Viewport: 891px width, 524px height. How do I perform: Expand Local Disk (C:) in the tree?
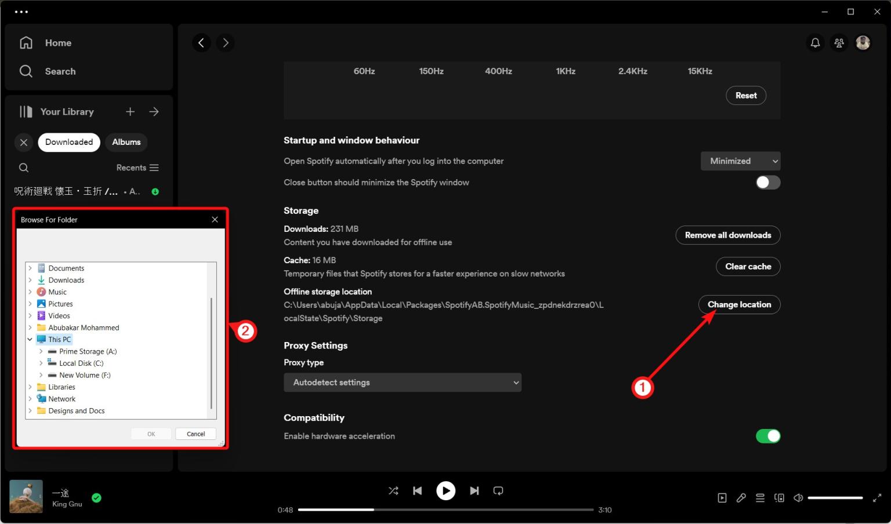tap(41, 363)
